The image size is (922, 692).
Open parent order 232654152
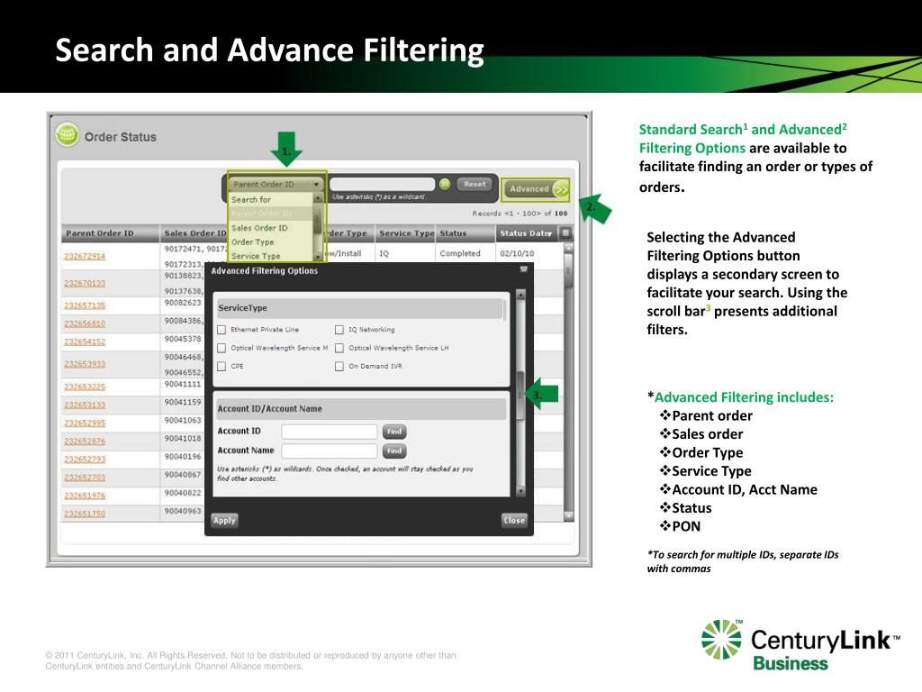pyautogui.click(x=85, y=341)
